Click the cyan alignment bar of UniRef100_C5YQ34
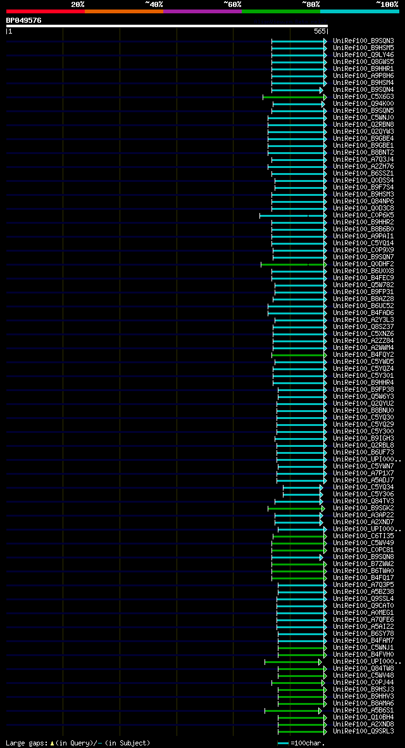This screenshot has height=748, width=405. [x=303, y=487]
